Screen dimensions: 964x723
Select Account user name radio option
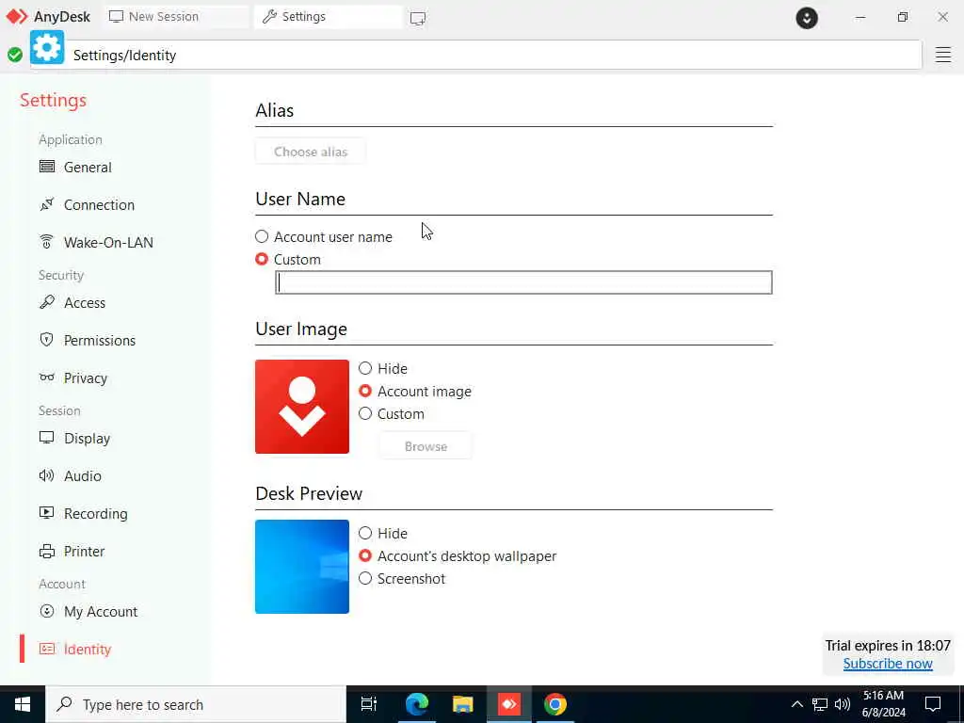(262, 236)
